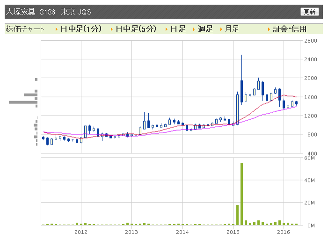Click the orange arrow beside 日中足(1分)
Image resolution: width=328 pixels, height=240 pixels.
(57, 29)
